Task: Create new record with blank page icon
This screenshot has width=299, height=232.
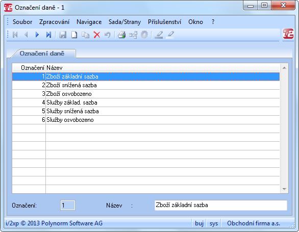Action: coord(74,35)
